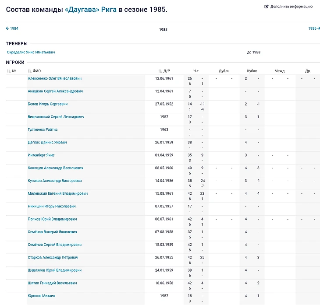Open Милевский Евгений Владимирович page

(57, 193)
